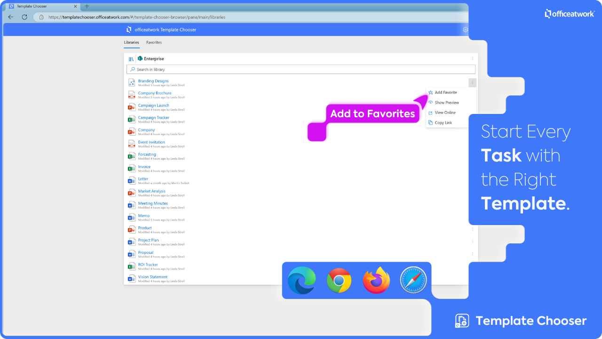602x339 pixels.
Task: Click the PowerPoint icon beside Market Analysis
Action: click(x=132, y=193)
